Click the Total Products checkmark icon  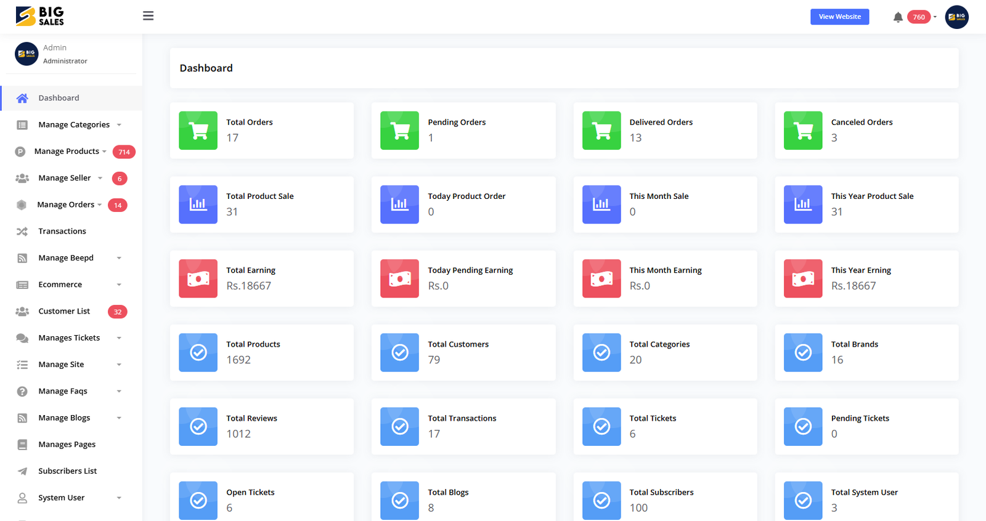pyautogui.click(x=198, y=352)
